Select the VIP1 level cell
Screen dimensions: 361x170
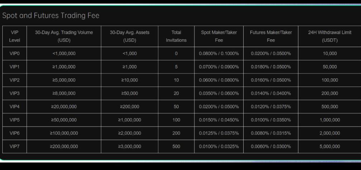pyautogui.click(x=14, y=67)
